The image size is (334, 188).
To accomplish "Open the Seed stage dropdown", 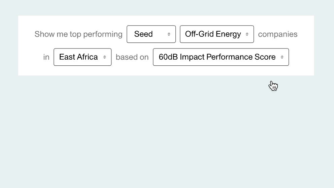I will click(x=151, y=34).
